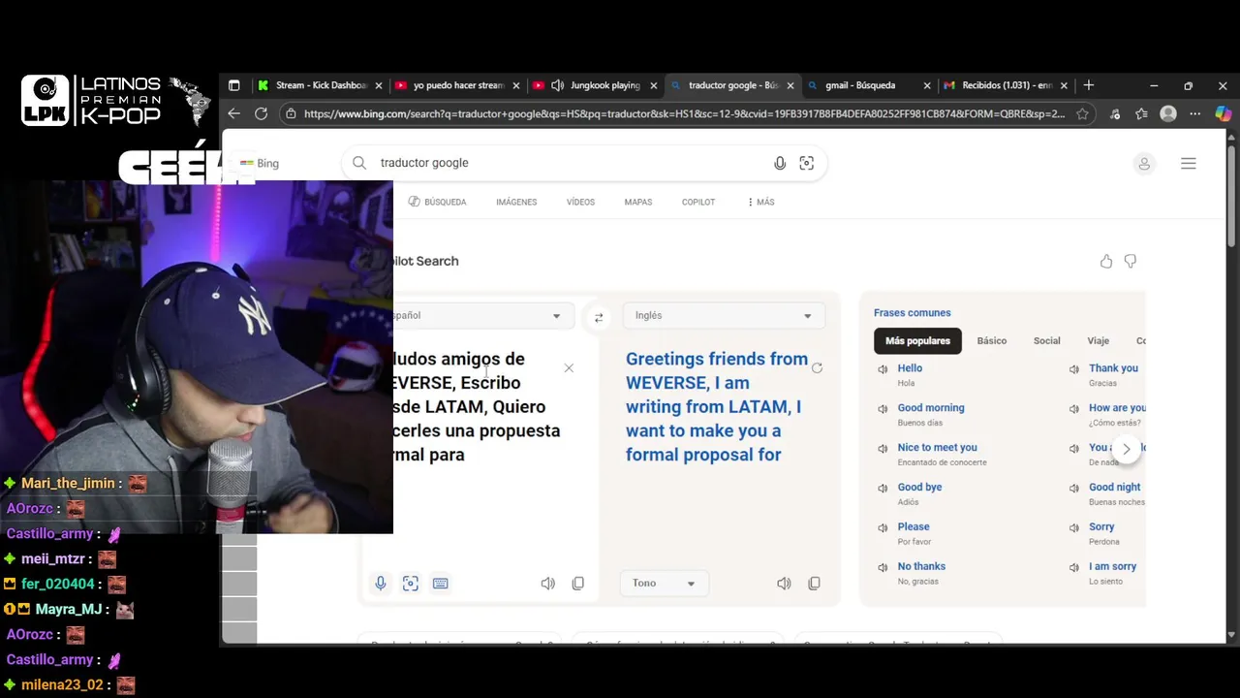1240x698 pixels.
Task: Switch to the Recibidos Gmail inbox tab
Action: coord(1006,85)
